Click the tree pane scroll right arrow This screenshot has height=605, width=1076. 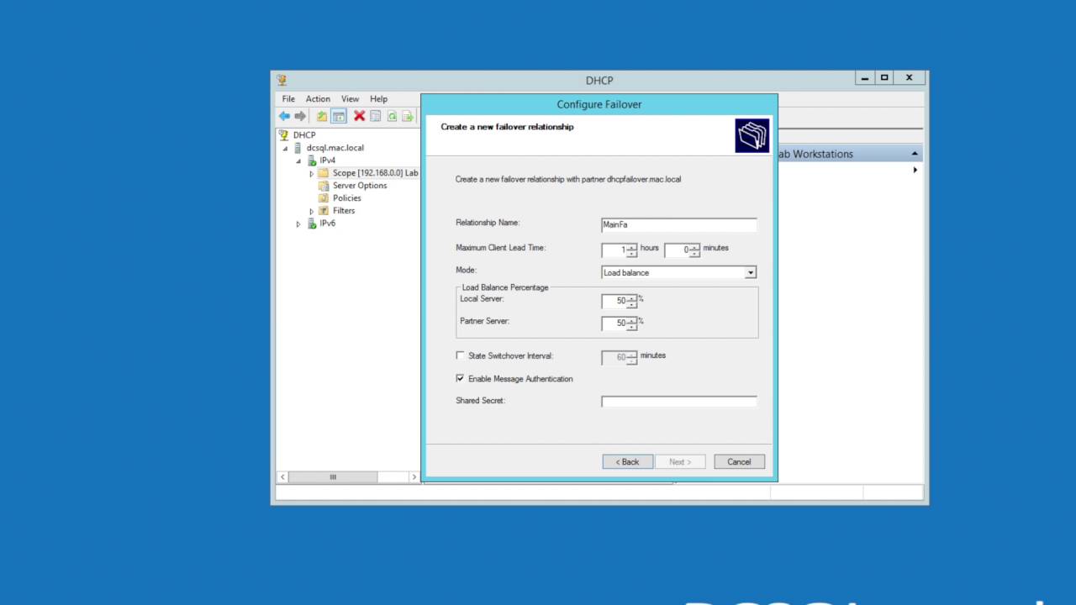[x=414, y=477]
